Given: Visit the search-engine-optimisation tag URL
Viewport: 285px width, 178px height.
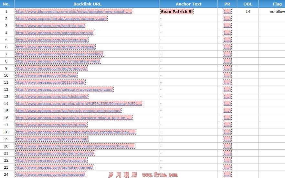Looking at the screenshot, I should pyautogui.click(x=68, y=111).
